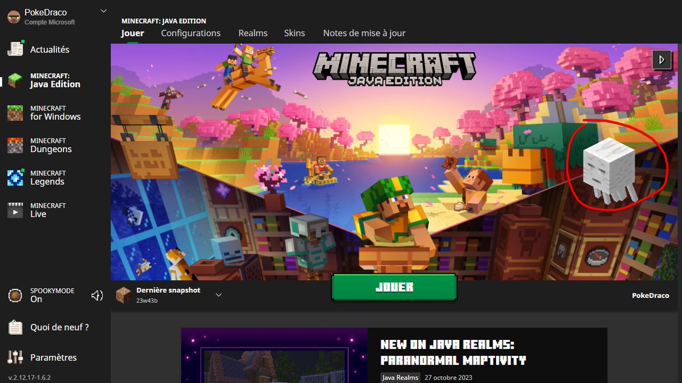This screenshot has width=682, height=383.
Task: Click the dirt block snapshot icon
Action: click(123, 295)
